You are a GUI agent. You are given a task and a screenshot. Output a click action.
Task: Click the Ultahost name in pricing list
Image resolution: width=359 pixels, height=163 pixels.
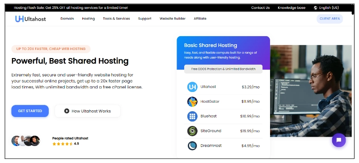pos(208,87)
